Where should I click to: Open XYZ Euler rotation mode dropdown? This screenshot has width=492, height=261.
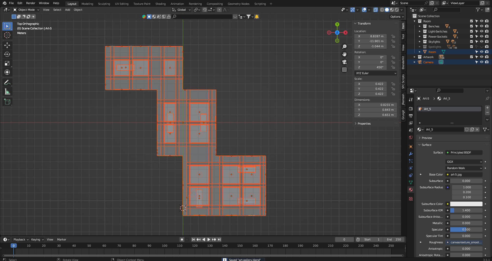pyautogui.click(x=376, y=73)
